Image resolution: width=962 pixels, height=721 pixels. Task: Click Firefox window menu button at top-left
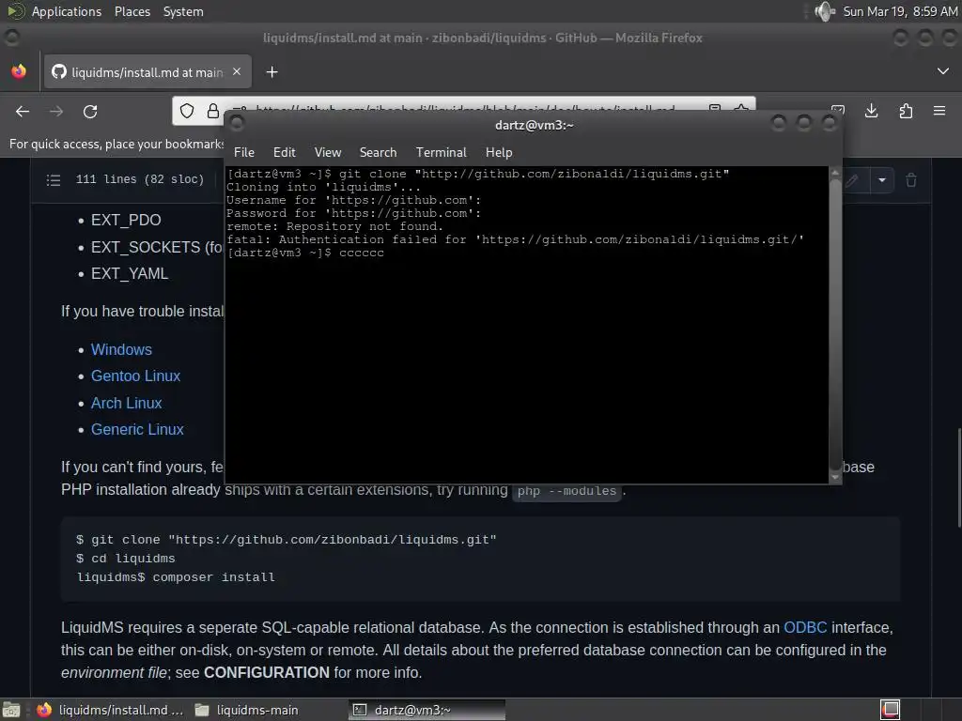(11, 38)
